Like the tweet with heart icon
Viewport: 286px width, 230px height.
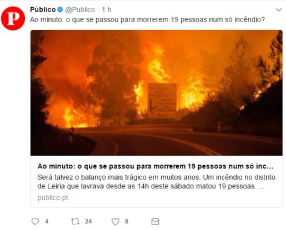(116, 222)
